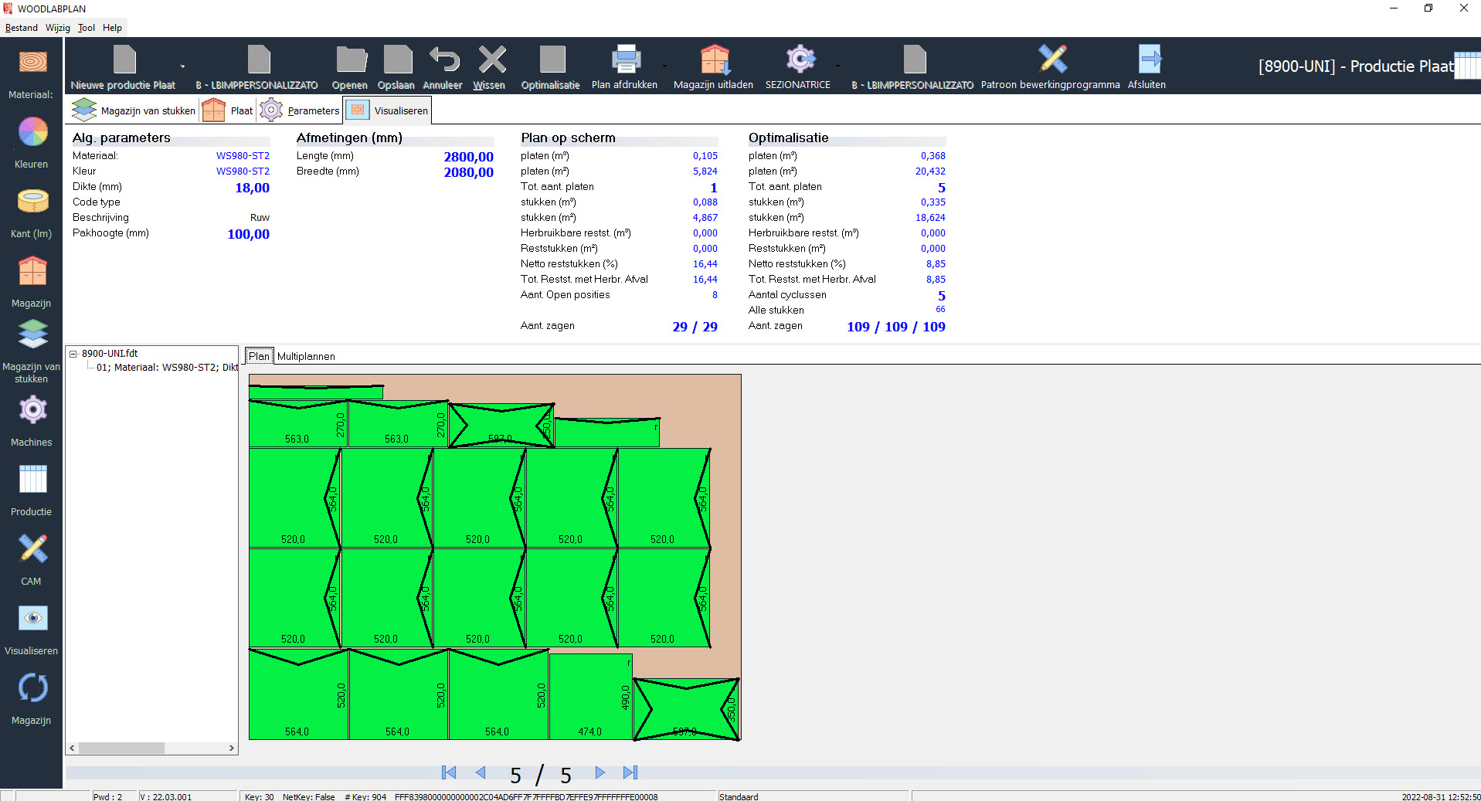This screenshot has width=1481, height=801.
Task: Open Magazijn van stukken sidebar icon
Action: coord(32,334)
